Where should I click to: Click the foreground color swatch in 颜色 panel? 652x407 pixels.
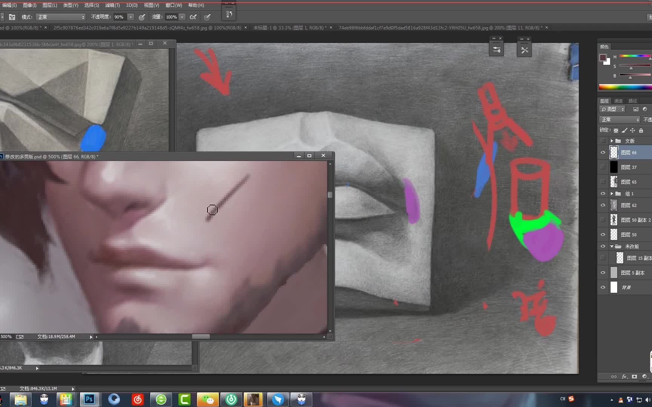point(603,58)
